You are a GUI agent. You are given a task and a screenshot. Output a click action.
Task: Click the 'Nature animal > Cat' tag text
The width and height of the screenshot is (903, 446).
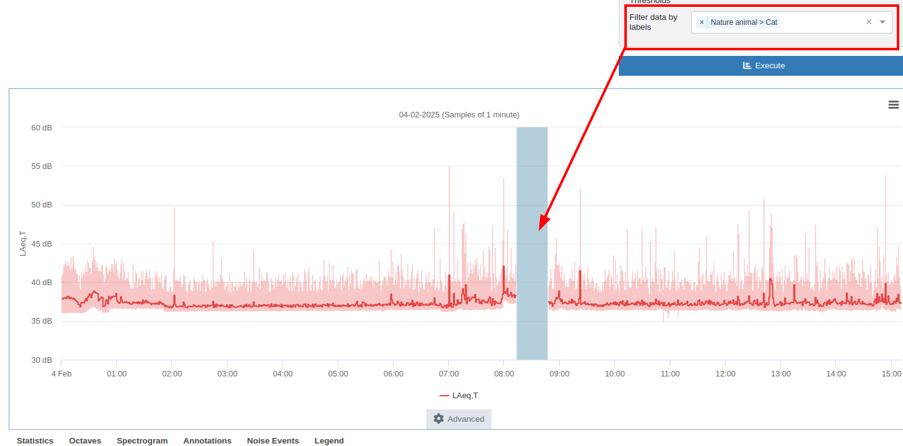(x=744, y=22)
